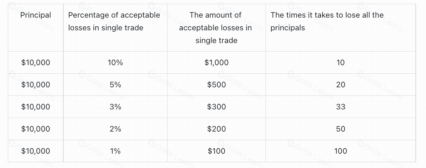Click the value 20 in times column
The width and height of the screenshot is (426, 168).
(x=340, y=85)
